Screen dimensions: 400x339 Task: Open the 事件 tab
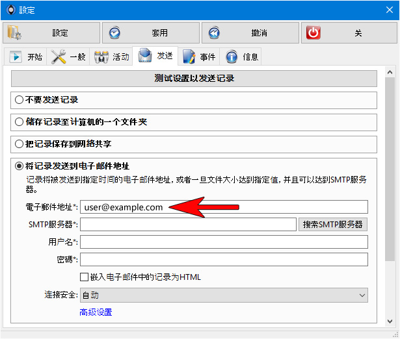pos(199,56)
